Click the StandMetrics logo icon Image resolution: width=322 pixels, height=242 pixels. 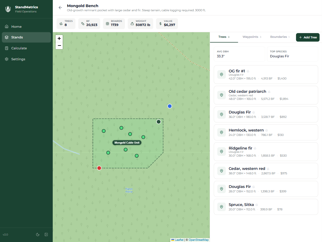[x=8, y=9]
